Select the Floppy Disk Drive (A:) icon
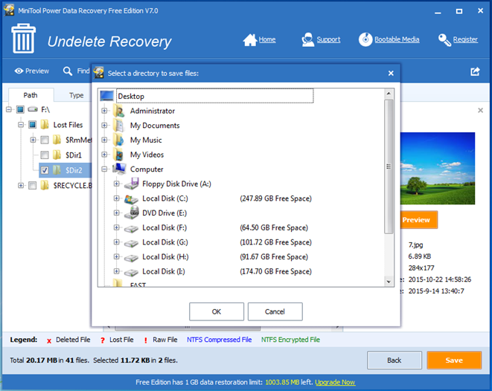This screenshot has height=391, width=492. tap(132, 184)
